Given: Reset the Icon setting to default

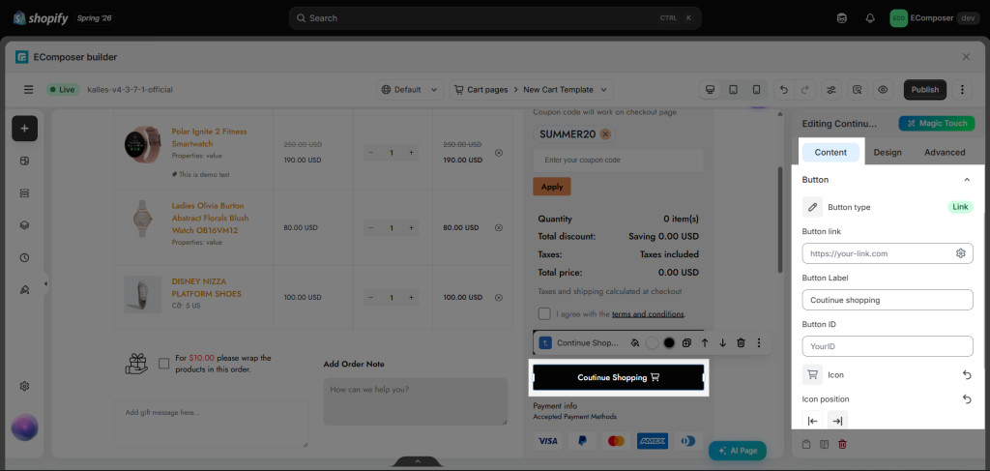Looking at the screenshot, I should pyautogui.click(x=967, y=375).
